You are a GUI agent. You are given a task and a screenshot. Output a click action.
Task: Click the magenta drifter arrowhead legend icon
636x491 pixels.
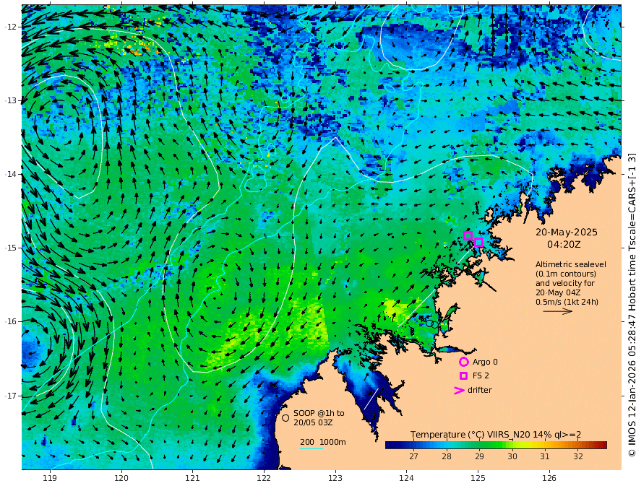point(459,391)
